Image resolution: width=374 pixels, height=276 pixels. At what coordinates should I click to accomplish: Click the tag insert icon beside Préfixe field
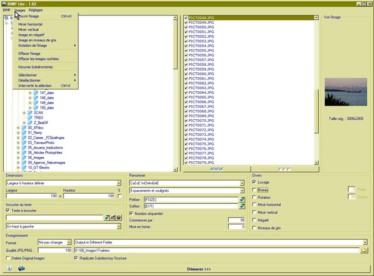coord(242,199)
